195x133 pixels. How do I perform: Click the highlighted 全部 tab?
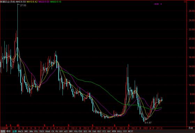click(14, 131)
